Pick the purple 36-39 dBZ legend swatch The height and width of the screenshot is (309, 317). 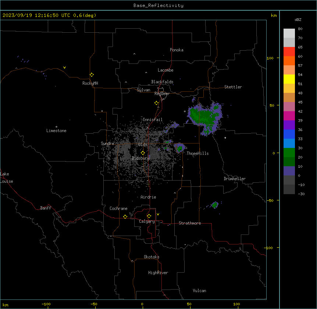(289, 125)
